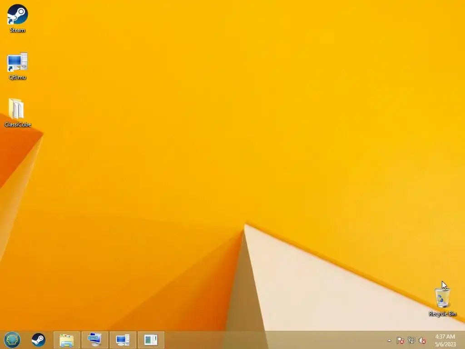Select the ClassiCube folder on the desktop
This screenshot has width=465, height=349.
pyautogui.click(x=18, y=113)
